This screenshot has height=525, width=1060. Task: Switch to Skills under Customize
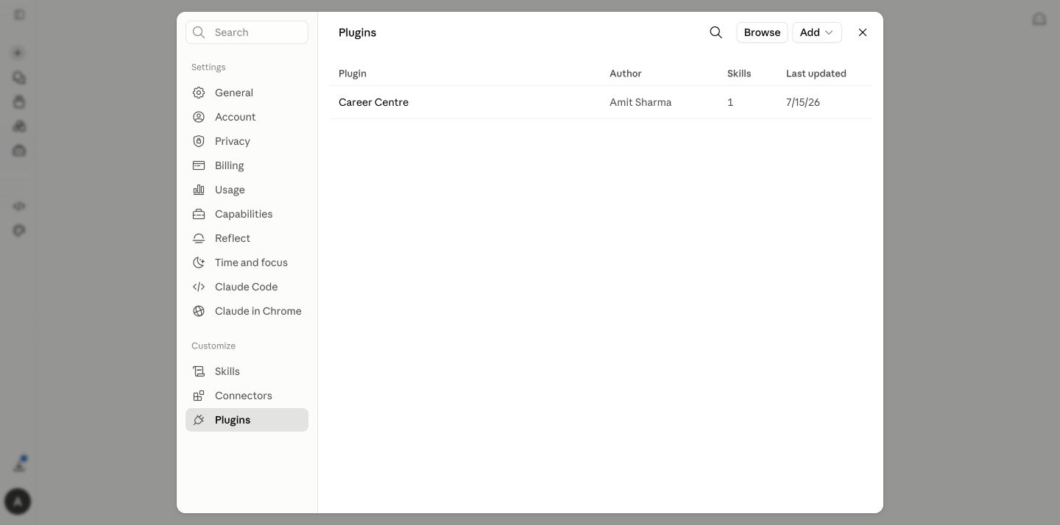[247, 371]
